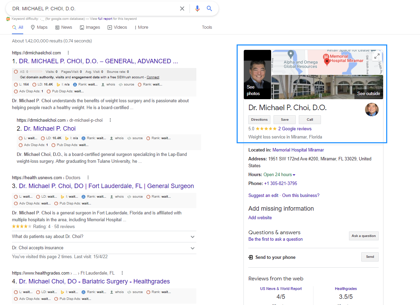Click 'Be the first to ask a question'
This screenshot has height=305, width=420.
point(276,239)
